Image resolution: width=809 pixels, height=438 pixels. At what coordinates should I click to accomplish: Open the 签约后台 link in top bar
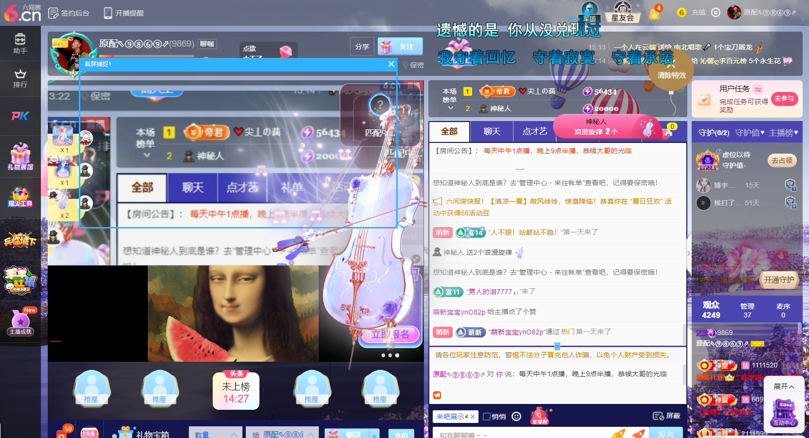[69, 13]
